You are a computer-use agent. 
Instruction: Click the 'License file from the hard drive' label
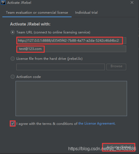[49, 59]
